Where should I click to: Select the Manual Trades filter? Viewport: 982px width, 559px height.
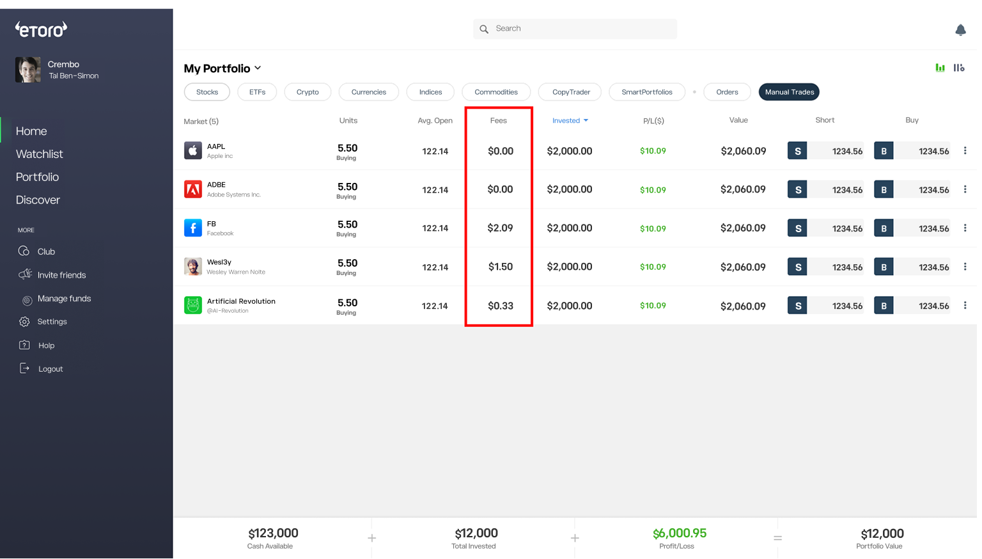pyautogui.click(x=789, y=91)
